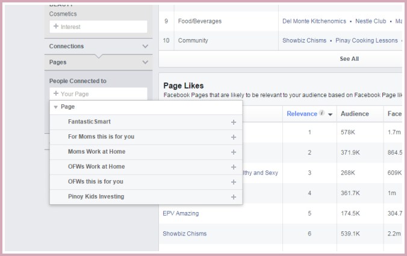Viewport: 407px width, 256px height.
Task: Collapse the Pages section chevron
Action: pos(145,62)
